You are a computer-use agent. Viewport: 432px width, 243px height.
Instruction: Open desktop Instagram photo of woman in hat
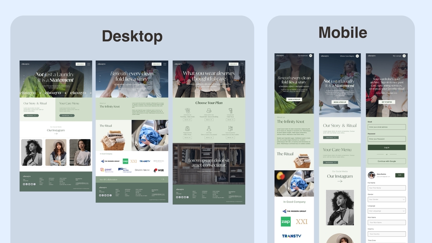56,153
